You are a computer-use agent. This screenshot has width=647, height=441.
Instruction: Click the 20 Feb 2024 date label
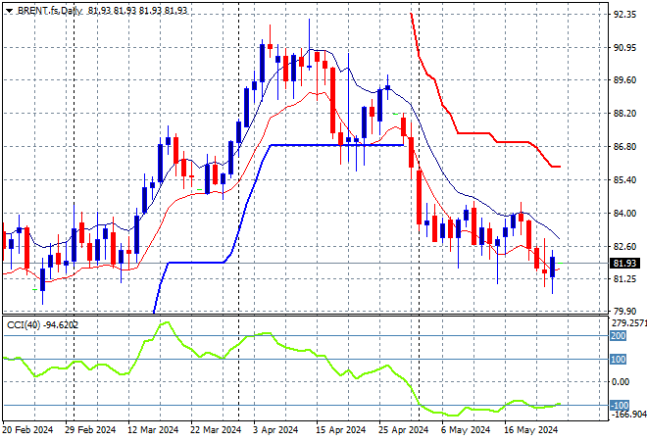pos(30,429)
